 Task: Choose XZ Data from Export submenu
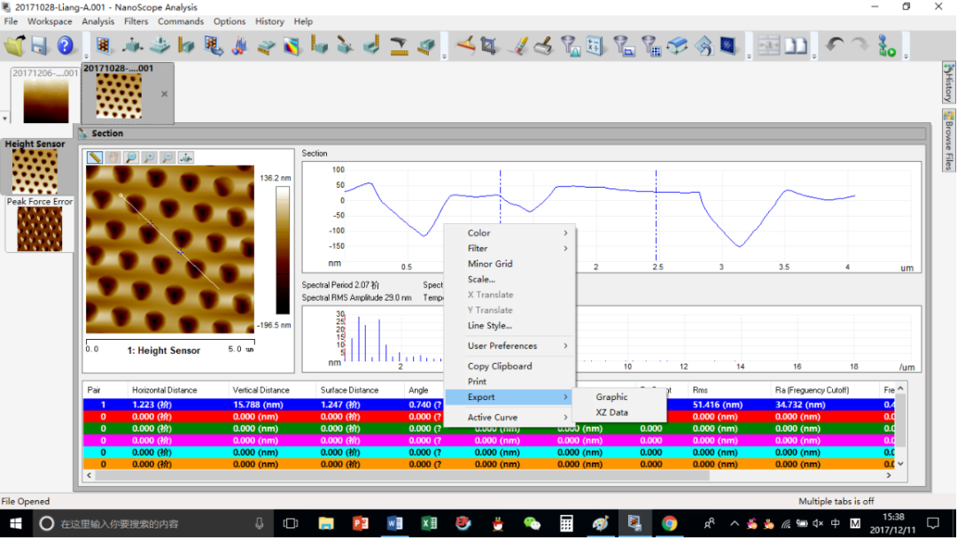point(611,412)
